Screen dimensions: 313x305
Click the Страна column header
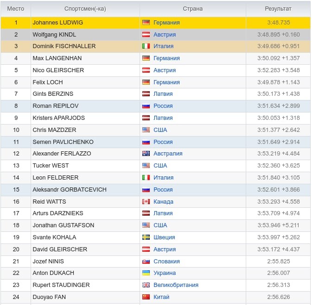click(x=192, y=9)
